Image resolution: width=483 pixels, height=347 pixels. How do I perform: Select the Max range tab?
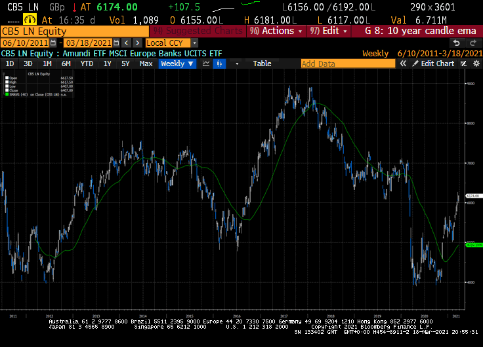(x=146, y=64)
